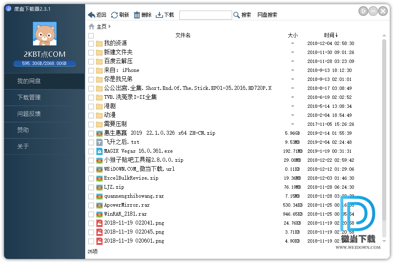Open the 我的资源 folder icon
The width and height of the screenshot is (394, 263).
coord(99,43)
